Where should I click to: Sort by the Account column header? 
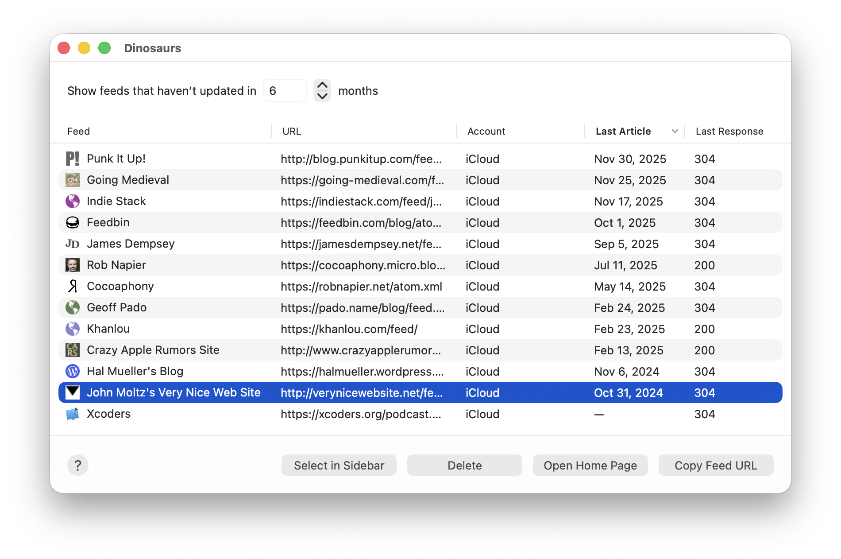coord(486,131)
